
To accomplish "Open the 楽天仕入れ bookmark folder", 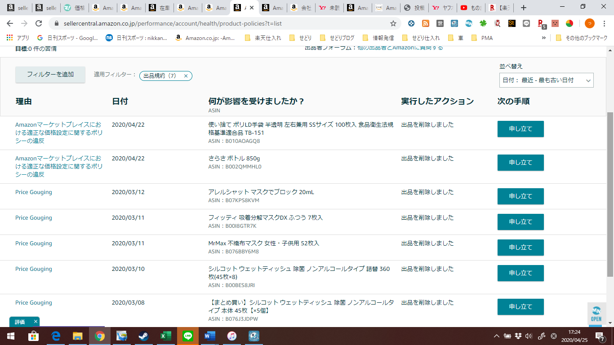I will (x=263, y=38).
